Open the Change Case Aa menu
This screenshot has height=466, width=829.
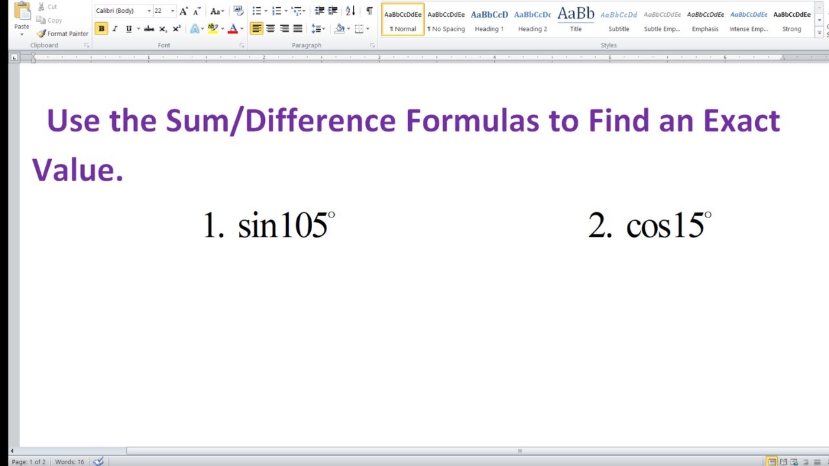pos(217,11)
